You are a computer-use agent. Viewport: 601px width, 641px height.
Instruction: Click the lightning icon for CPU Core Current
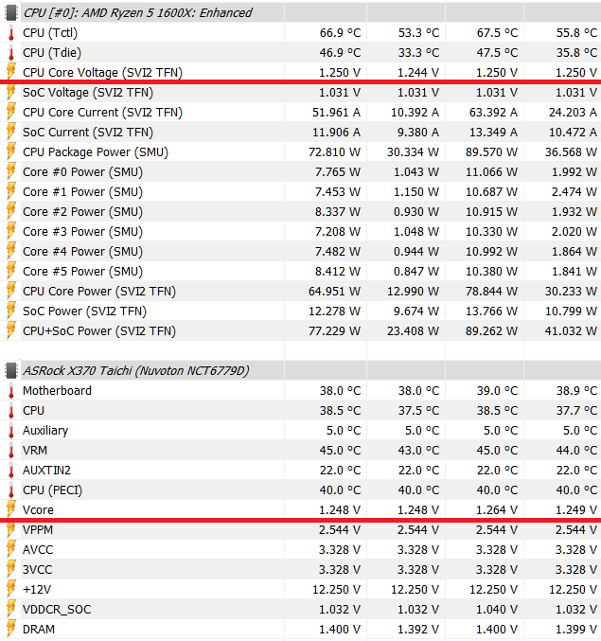(x=11, y=113)
